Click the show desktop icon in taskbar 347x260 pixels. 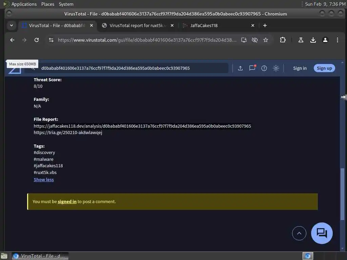click(x=4, y=256)
